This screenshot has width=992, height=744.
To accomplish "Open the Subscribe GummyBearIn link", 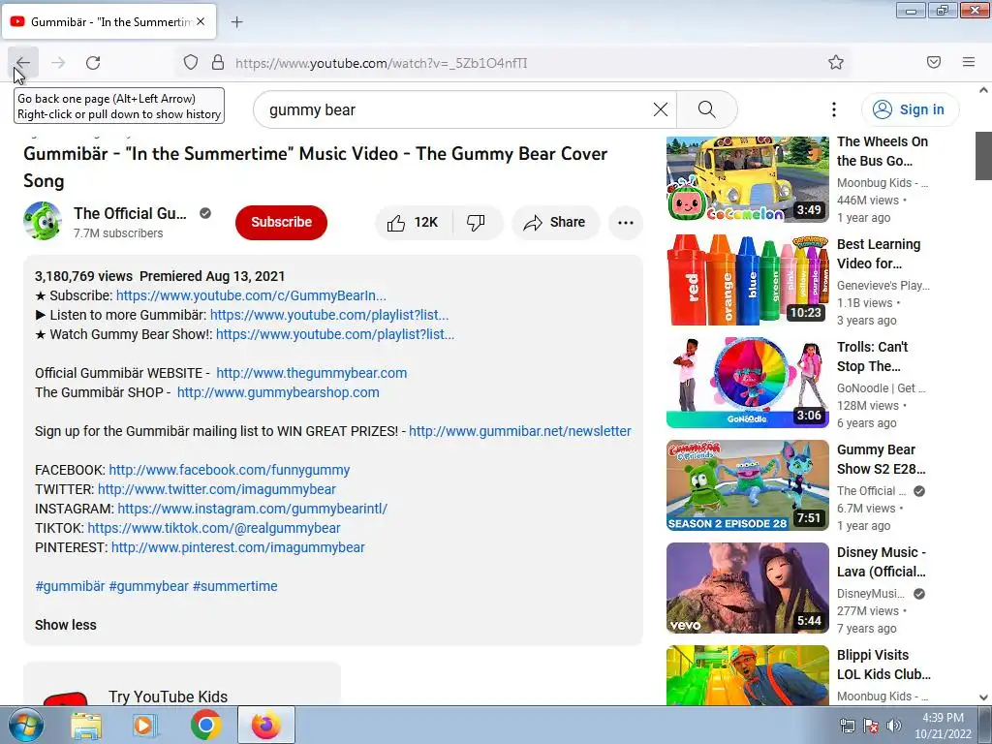I will [x=251, y=295].
